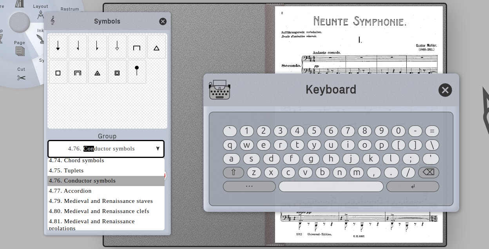Click the 'Gustav Mahler.' composer text

tap(426, 46)
